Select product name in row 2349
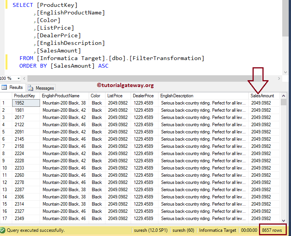The image size is (291, 236). [x=64, y=219]
